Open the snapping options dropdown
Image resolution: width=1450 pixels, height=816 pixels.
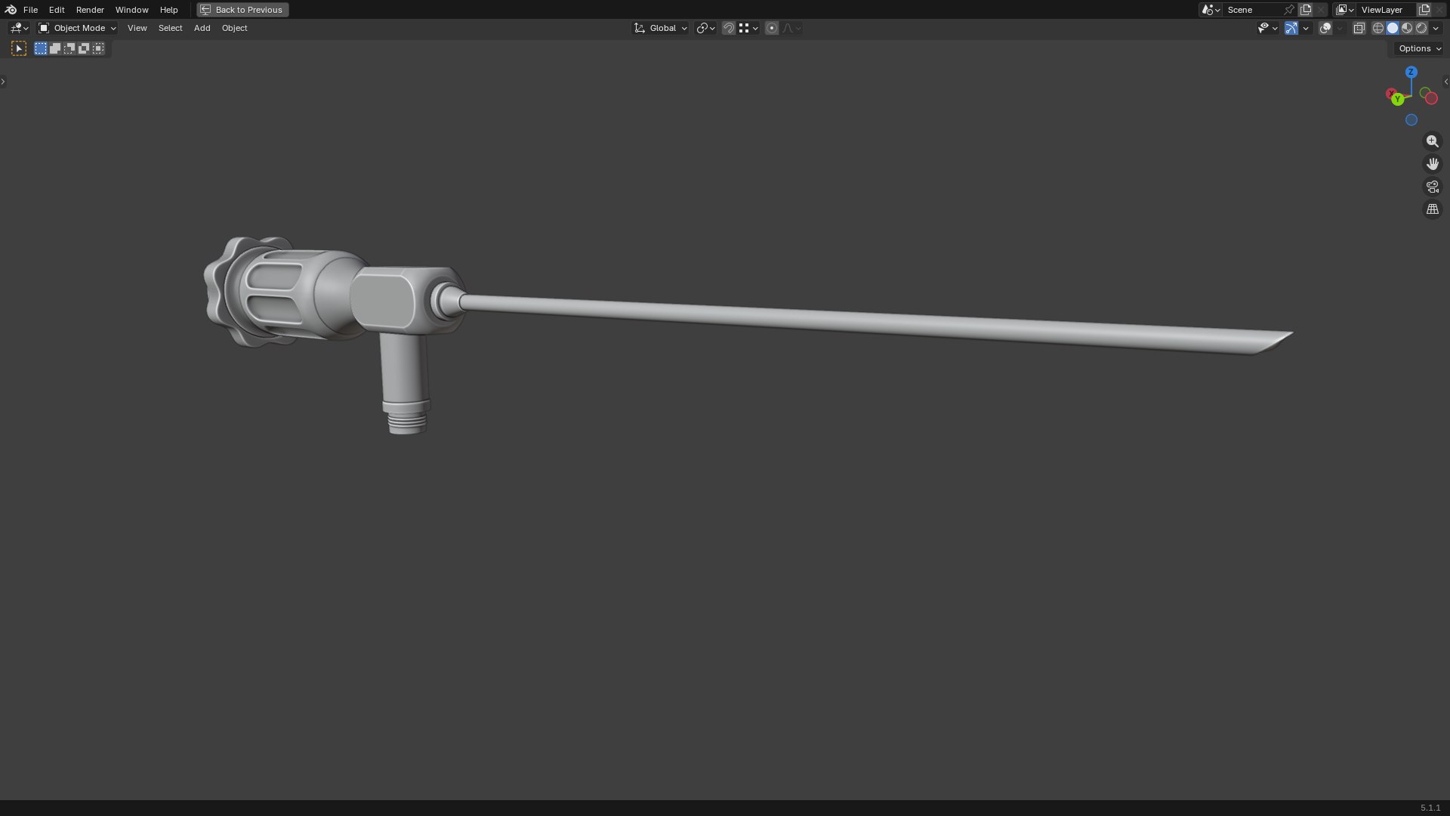[x=748, y=28]
